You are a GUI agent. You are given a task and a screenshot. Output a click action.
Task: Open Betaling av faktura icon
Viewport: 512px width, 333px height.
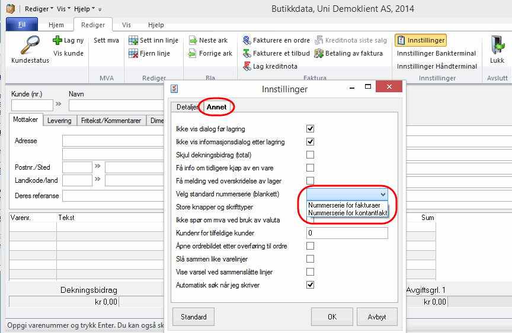click(x=320, y=53)
